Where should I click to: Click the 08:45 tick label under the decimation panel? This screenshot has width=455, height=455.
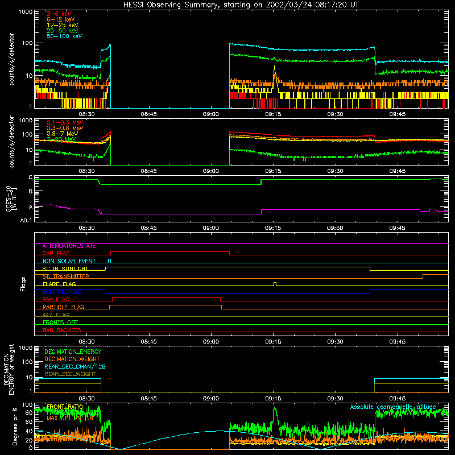pyautogui.click(x=148, y=399)
